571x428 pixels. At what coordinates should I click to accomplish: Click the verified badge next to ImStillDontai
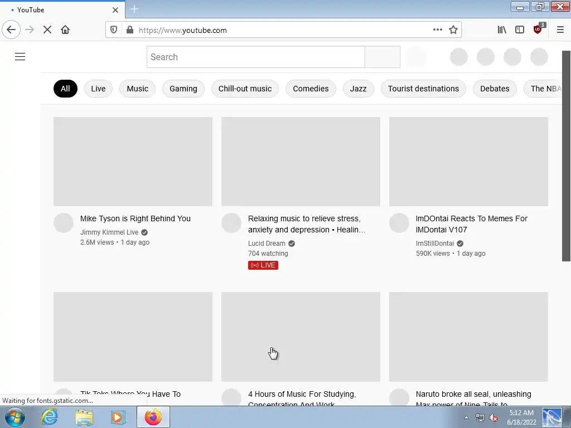pyautogui.click(x=460, y=244)
